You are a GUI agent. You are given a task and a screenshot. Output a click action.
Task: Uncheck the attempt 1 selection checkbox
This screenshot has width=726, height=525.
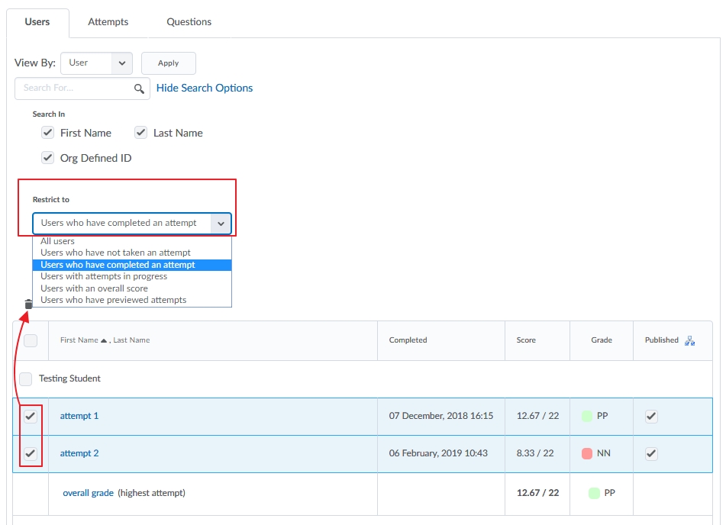[x=31, y=416]
